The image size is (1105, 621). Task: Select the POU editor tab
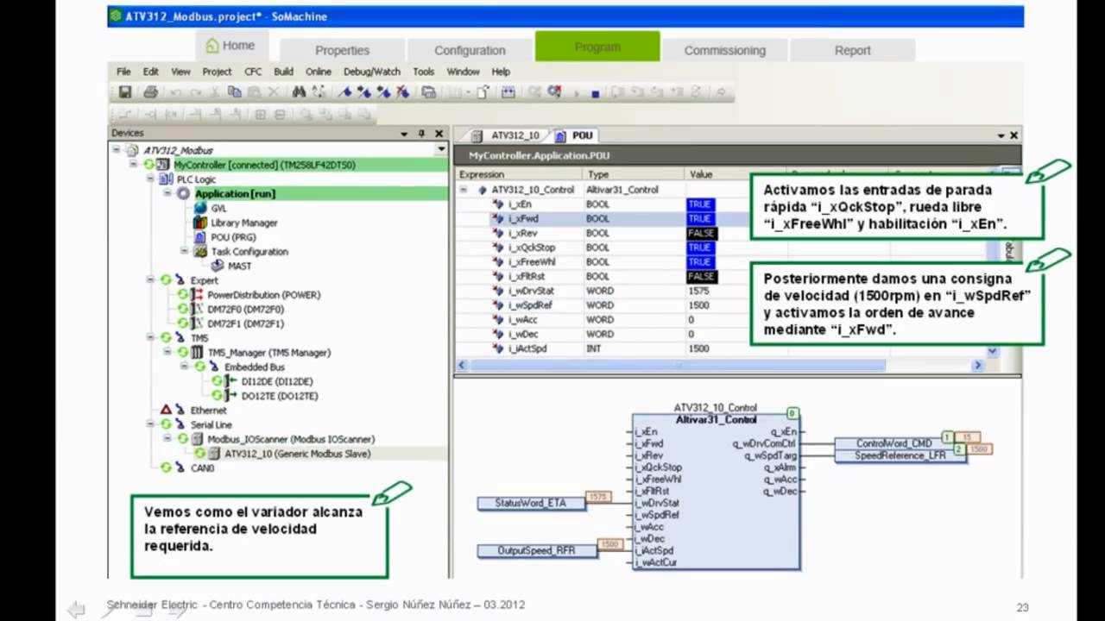[575, 135]
